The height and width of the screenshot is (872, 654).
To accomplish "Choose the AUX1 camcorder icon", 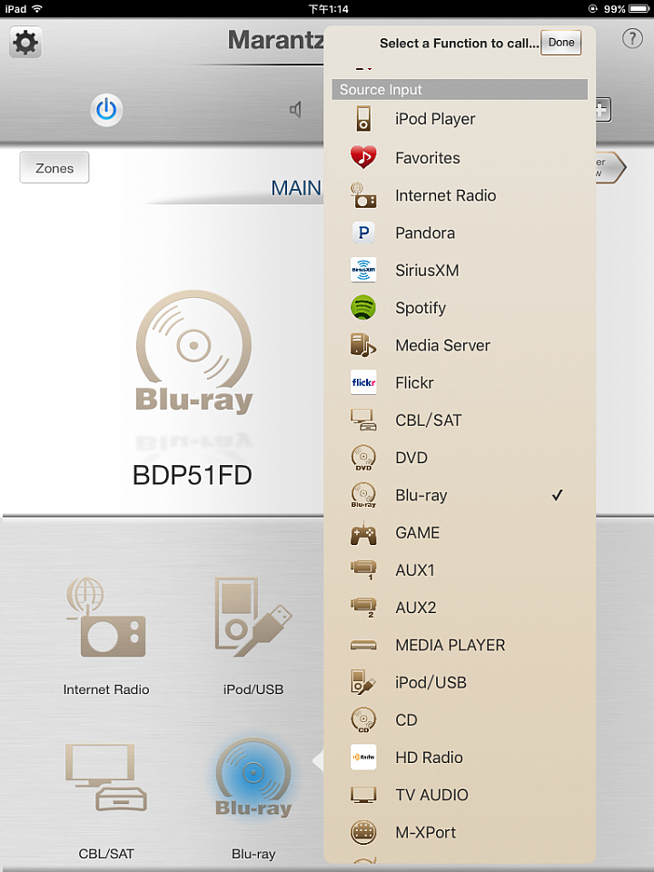I will [x=363, y=570].
